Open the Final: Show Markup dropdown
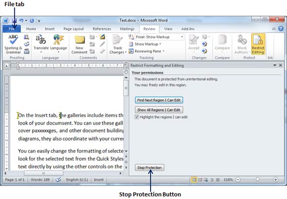This screenshot has width=287, height=199. 182,37
